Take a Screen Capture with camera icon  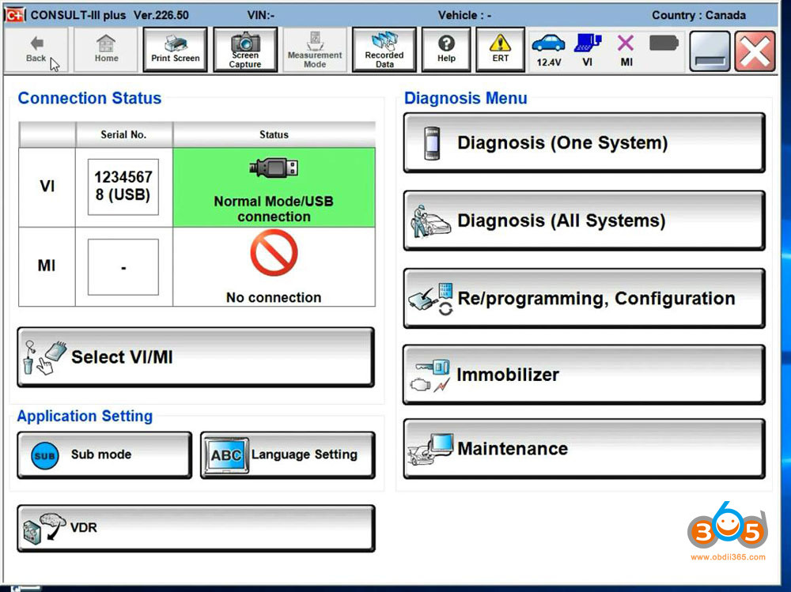(x=245, y=50)
